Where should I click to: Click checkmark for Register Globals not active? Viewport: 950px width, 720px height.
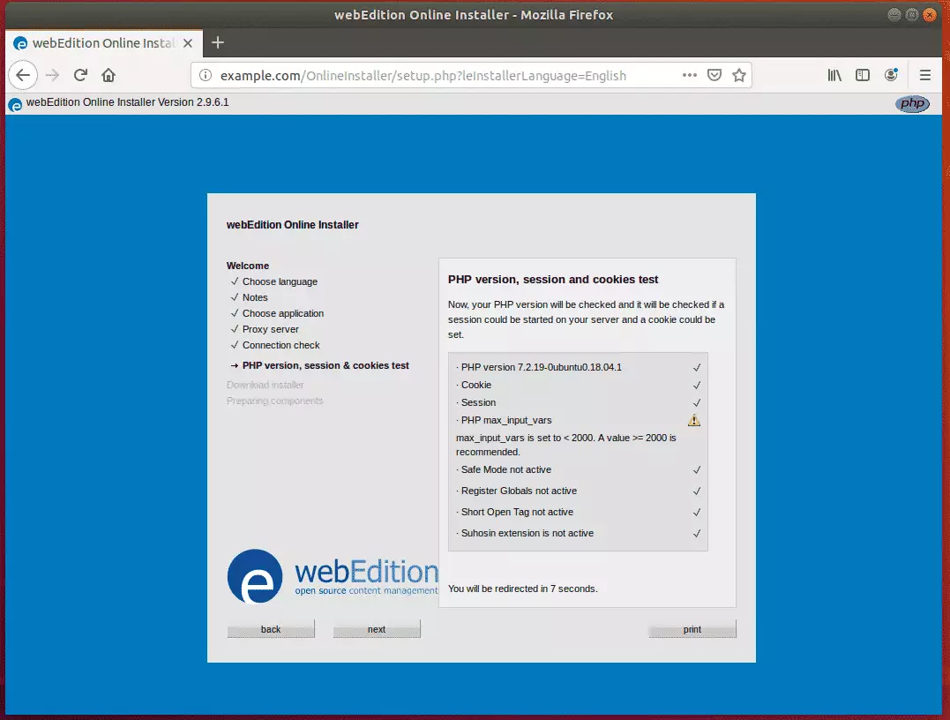[x=697, y=491]
